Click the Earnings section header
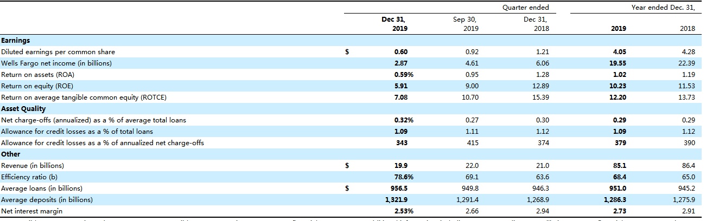The width and height of the screenshot is (706, 221). tap(16, 41)
